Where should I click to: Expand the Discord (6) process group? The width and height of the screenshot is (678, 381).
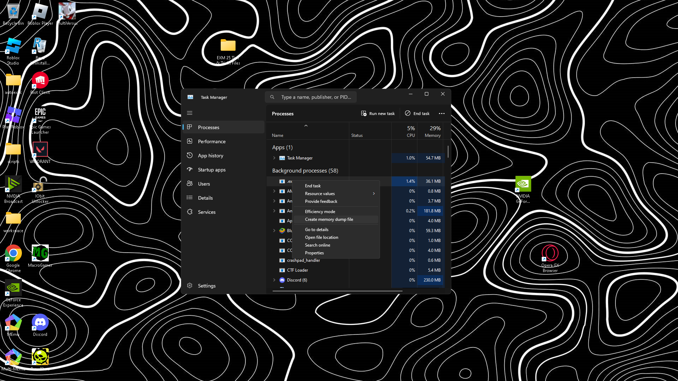[x=274, y=280]
